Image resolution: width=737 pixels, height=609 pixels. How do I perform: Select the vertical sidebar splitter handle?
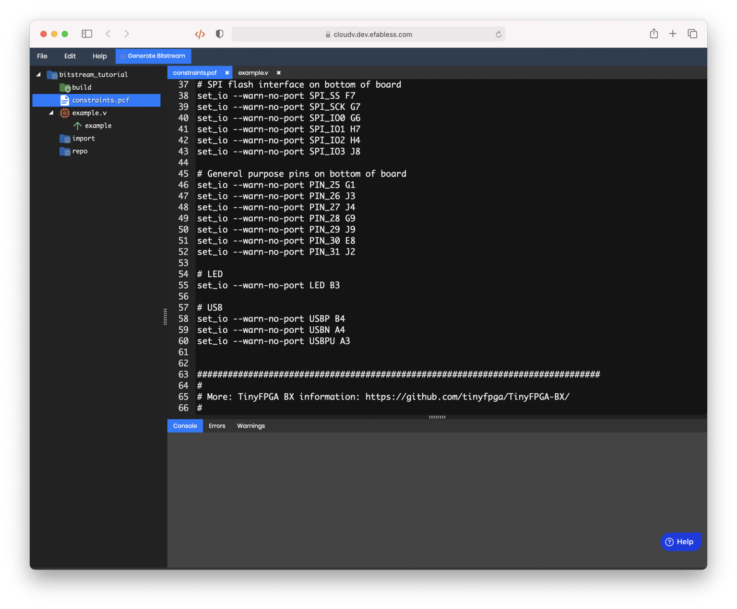click(165, 316)
